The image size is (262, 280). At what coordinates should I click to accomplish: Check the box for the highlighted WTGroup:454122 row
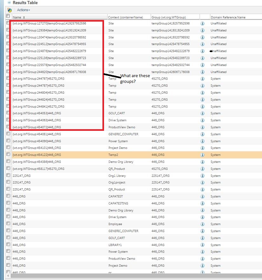pyautogui.click(x=8, y=154)
